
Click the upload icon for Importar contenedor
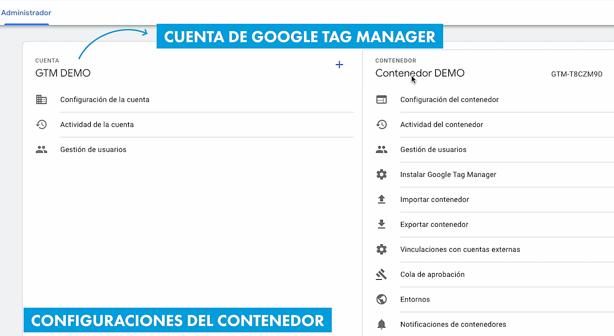click(381, 199)
